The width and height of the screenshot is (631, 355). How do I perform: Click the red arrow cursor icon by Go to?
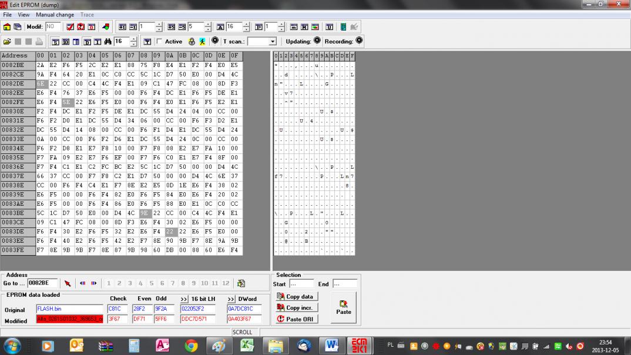click(68, 283)
